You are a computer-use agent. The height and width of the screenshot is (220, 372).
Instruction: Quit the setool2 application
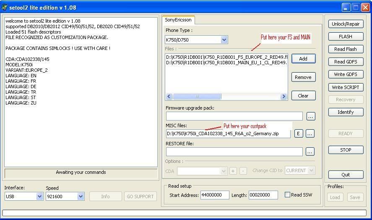346,175
